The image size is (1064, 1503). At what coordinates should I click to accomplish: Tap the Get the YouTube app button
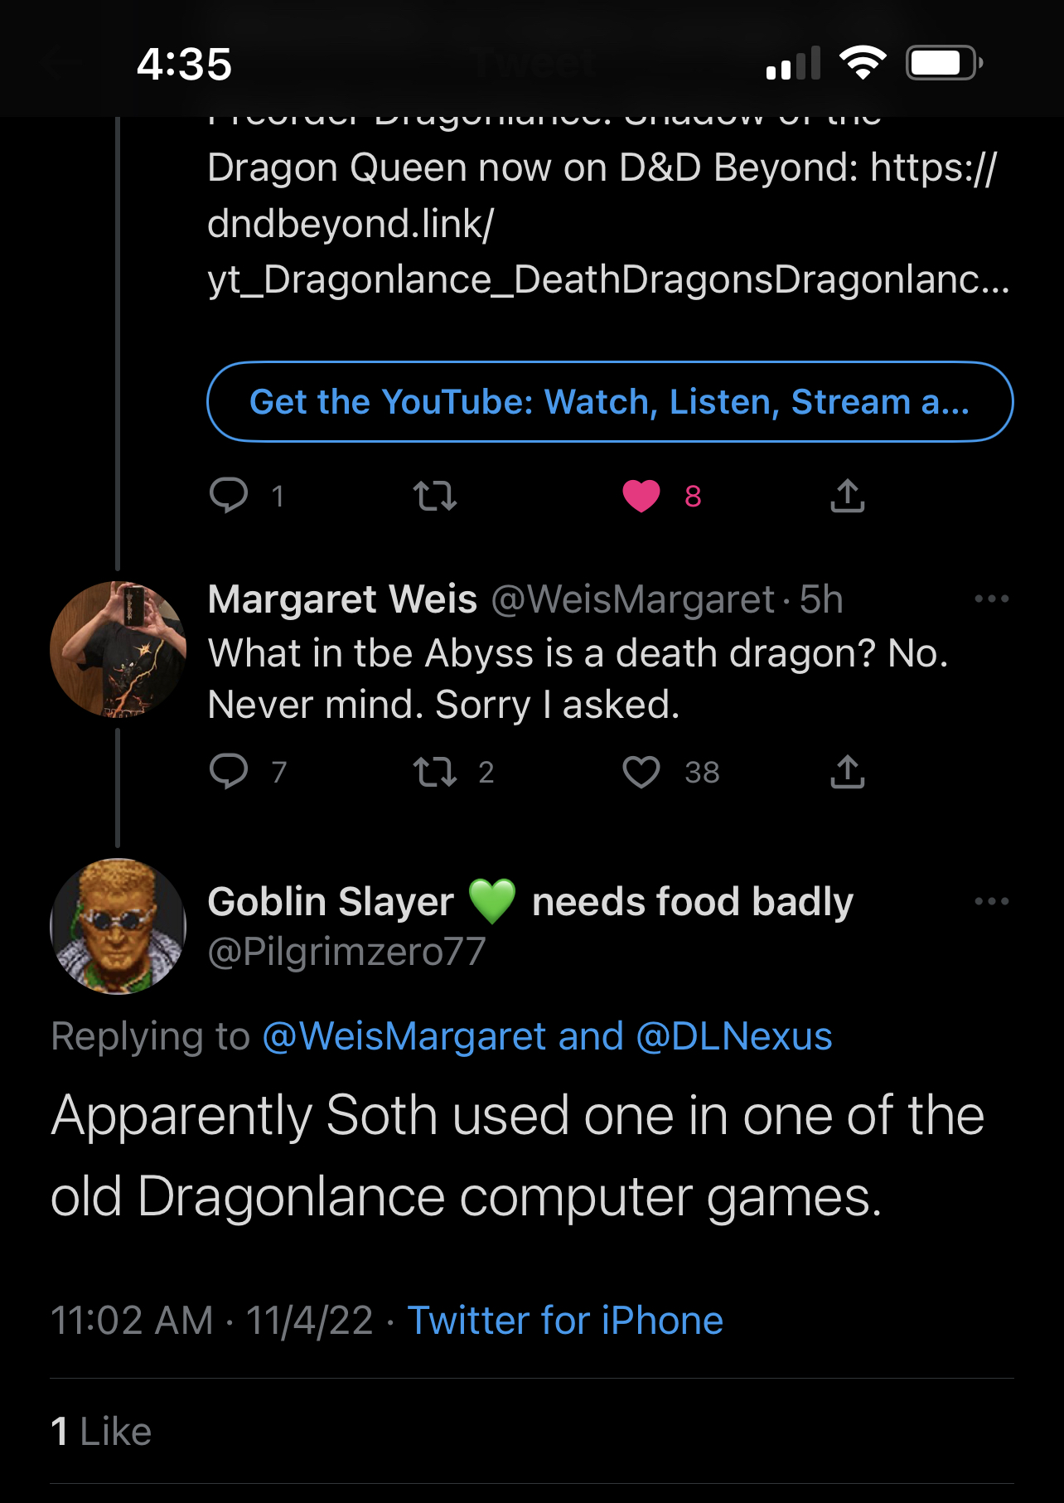point(610,402)
